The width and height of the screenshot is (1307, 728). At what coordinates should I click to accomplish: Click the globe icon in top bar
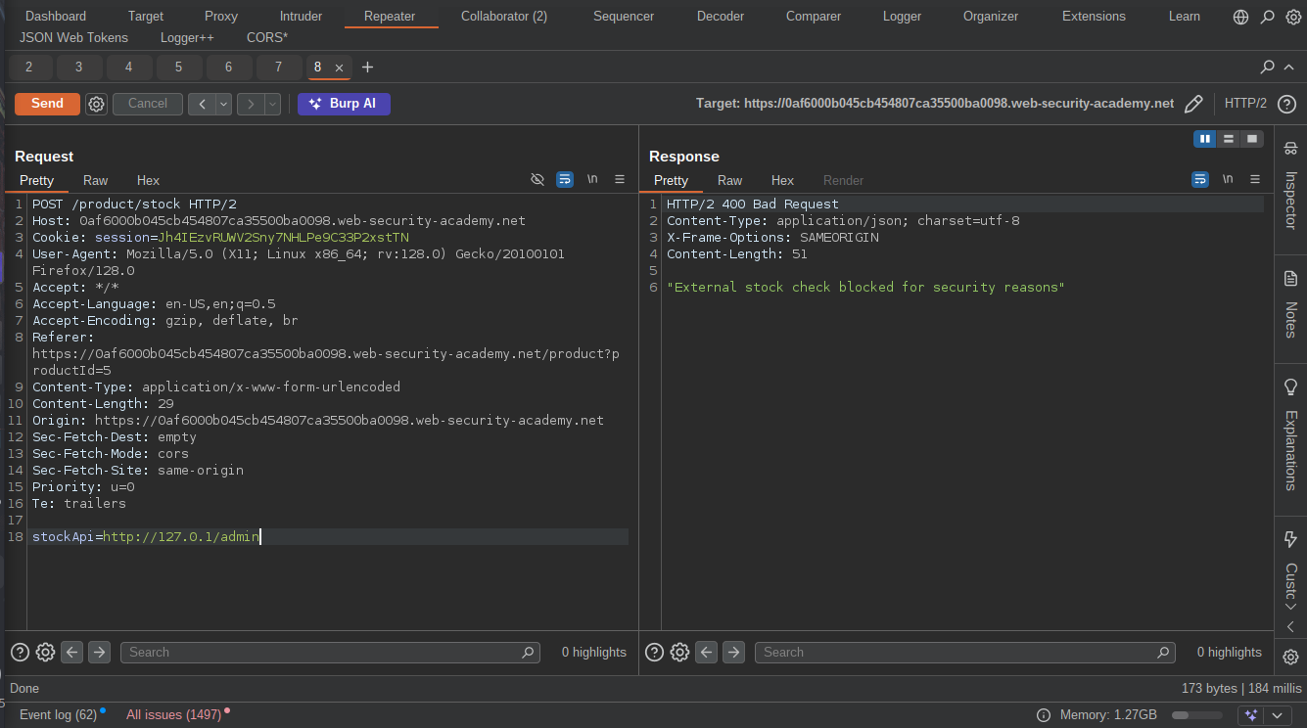point(1240,17)
